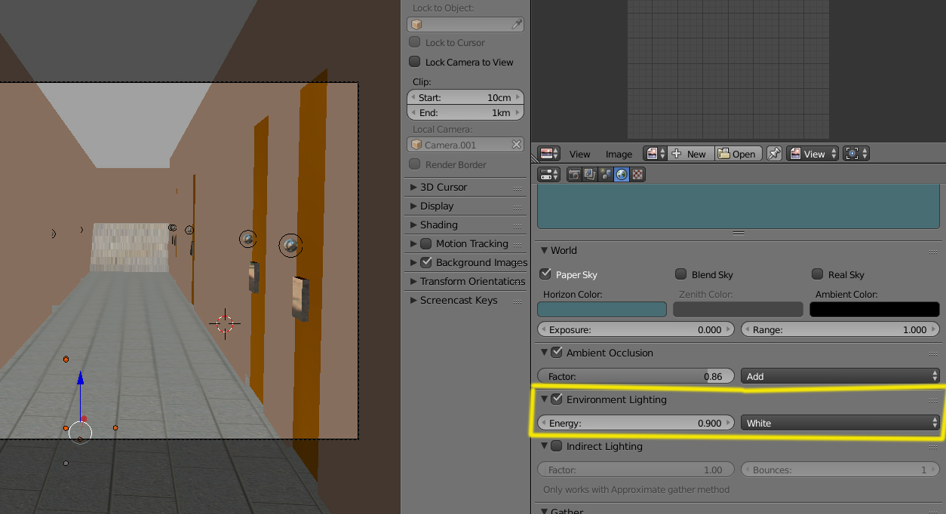Enable Lock to Cursor checkbox
The image size is (946, 514).
pyautogui.click(x=414, y=42)
